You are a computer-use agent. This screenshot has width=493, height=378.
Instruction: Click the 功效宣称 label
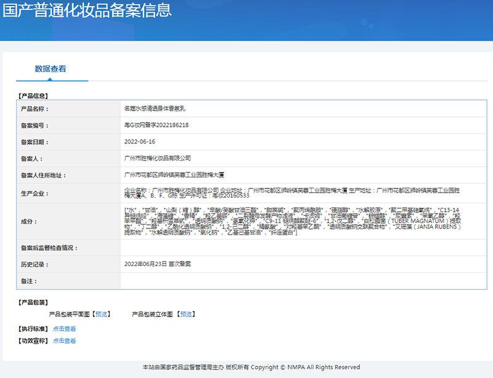click(33, 340)
